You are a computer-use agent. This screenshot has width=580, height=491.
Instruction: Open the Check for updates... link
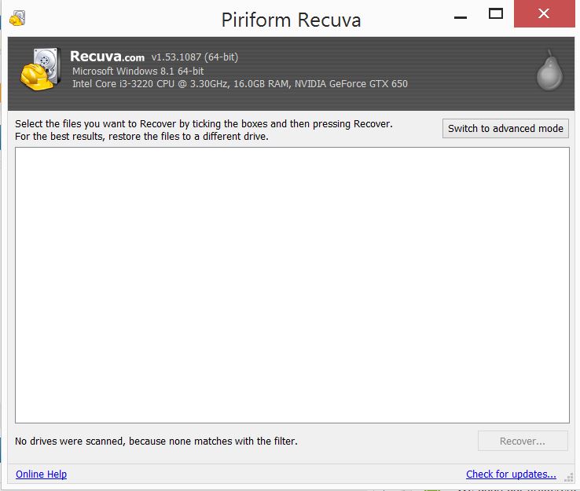point(511,474)
